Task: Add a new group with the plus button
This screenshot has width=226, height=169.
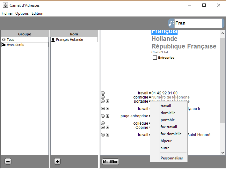Action: pos(8,161)
